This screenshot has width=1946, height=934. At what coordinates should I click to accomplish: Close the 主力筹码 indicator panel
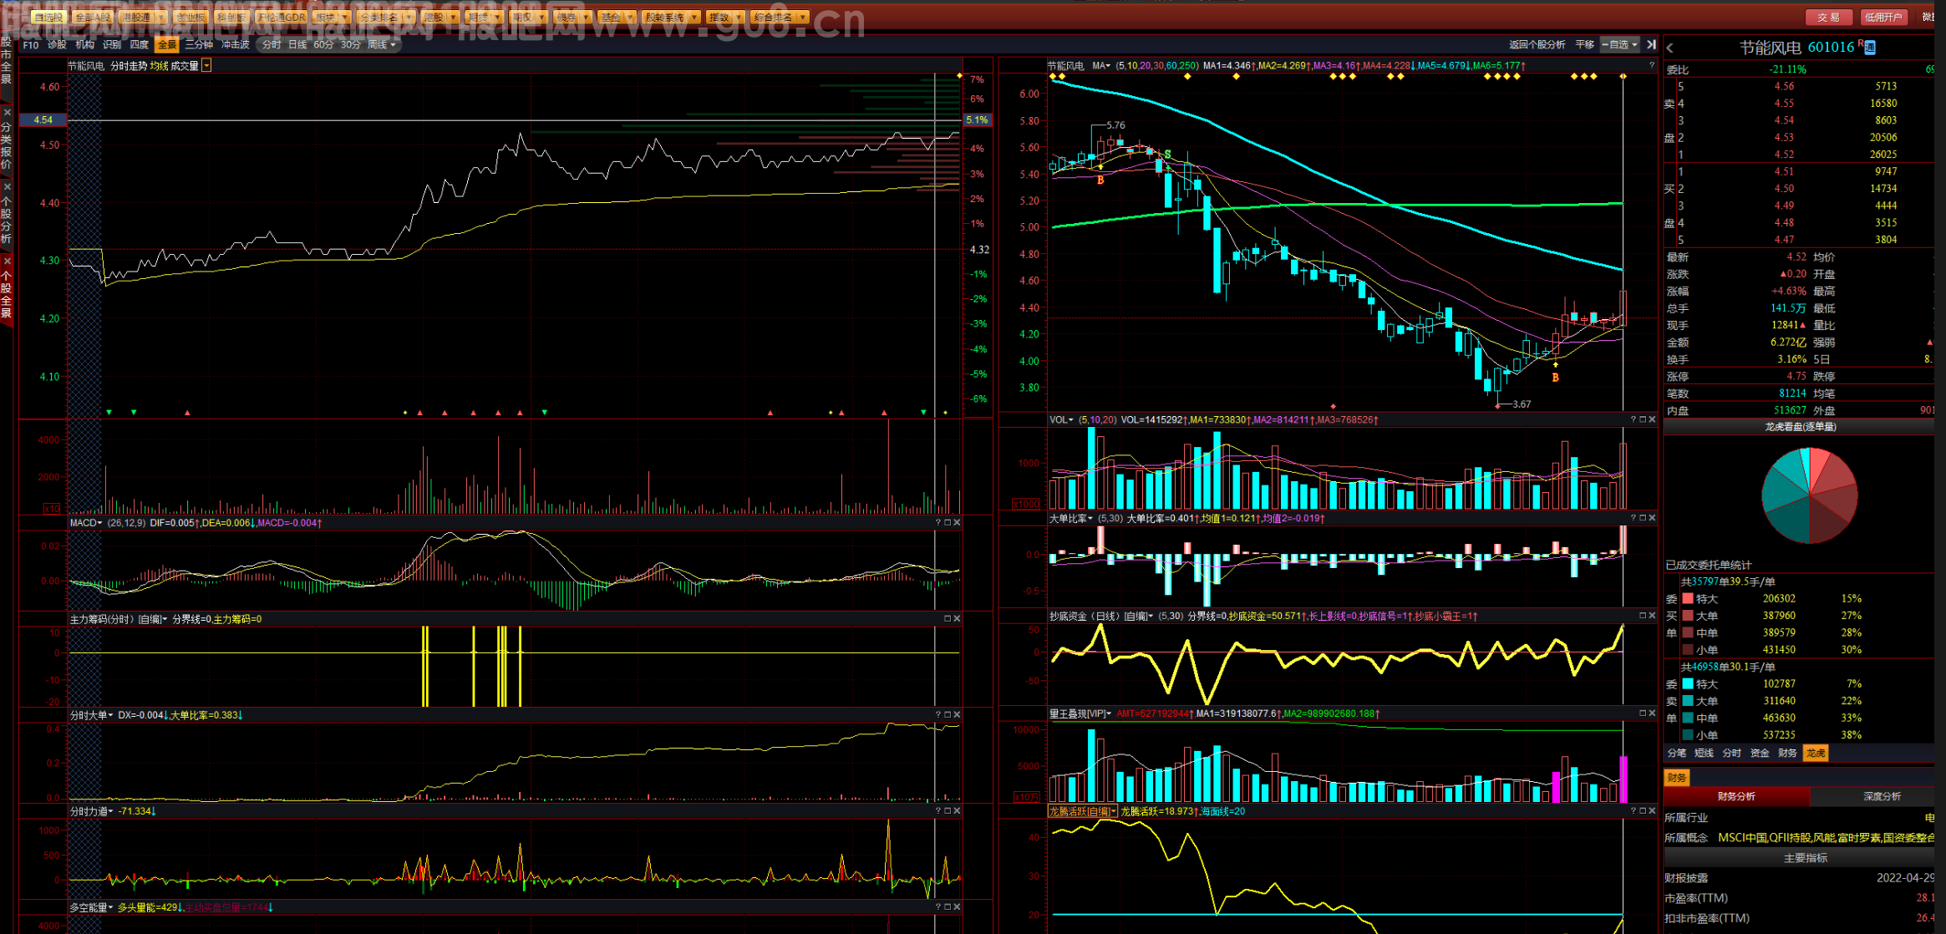[957, 618]
